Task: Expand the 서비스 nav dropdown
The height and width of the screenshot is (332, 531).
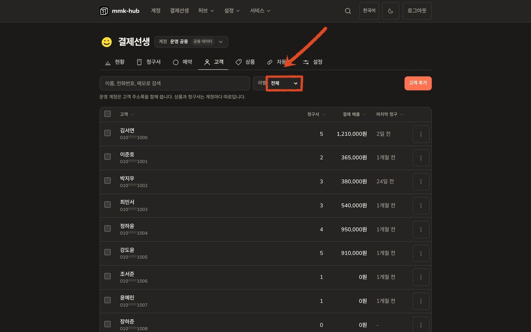Action: coord(260,11)
